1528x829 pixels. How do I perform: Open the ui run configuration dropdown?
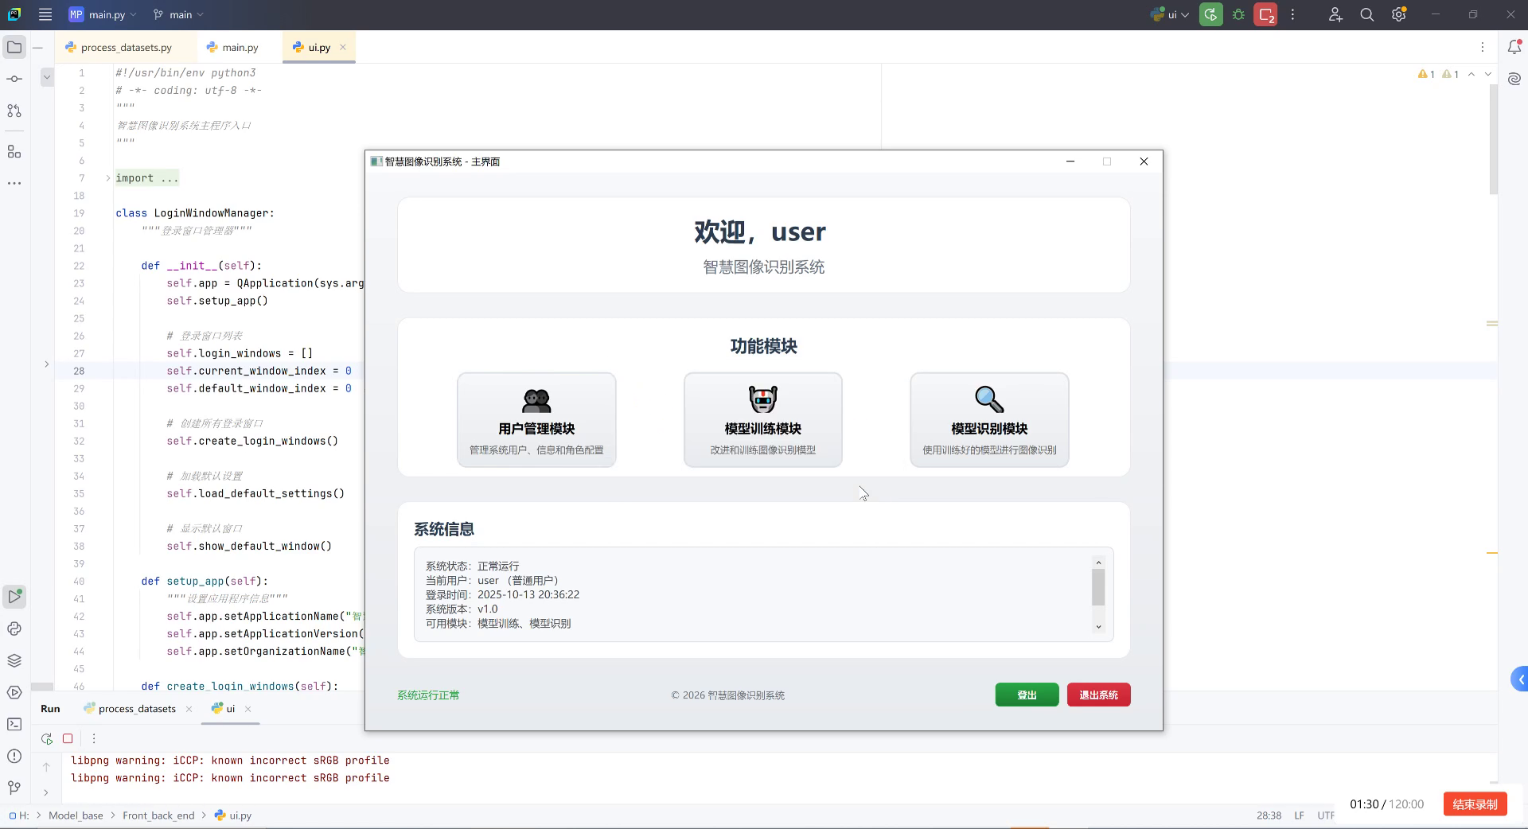pos(1170,14)
